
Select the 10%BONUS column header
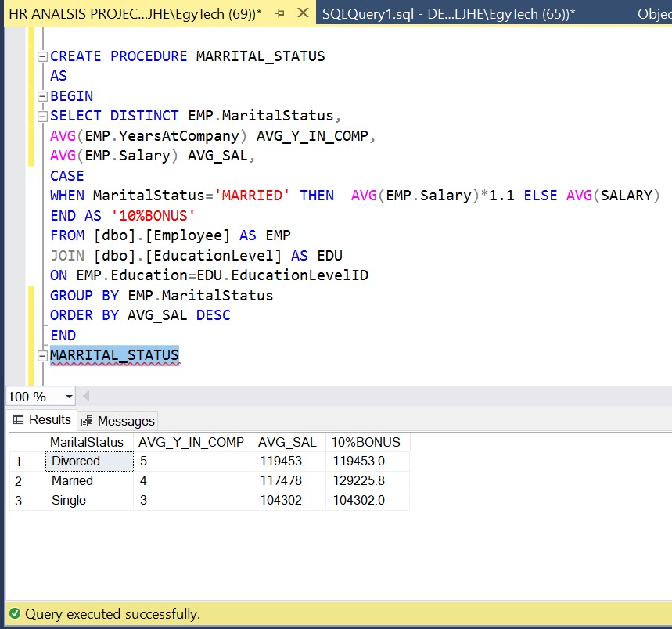(x=368, y=442)
